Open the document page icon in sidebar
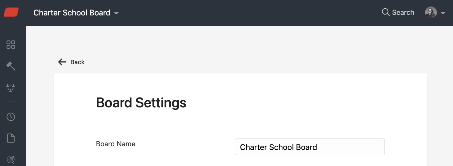The width and height of the screenshot is (453, 166). pyautogui.click(x=11, y=138)
